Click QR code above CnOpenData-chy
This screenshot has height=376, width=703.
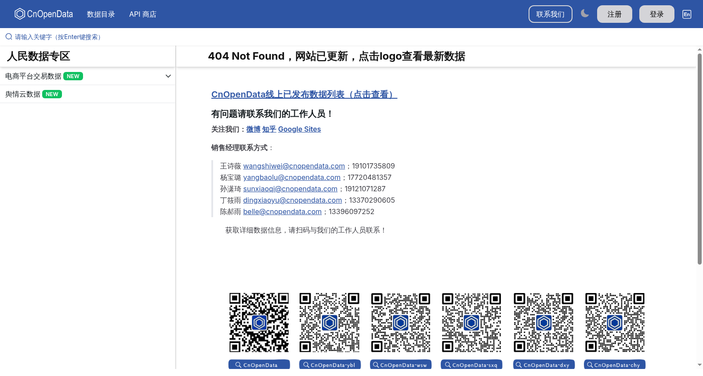point(615,322)
